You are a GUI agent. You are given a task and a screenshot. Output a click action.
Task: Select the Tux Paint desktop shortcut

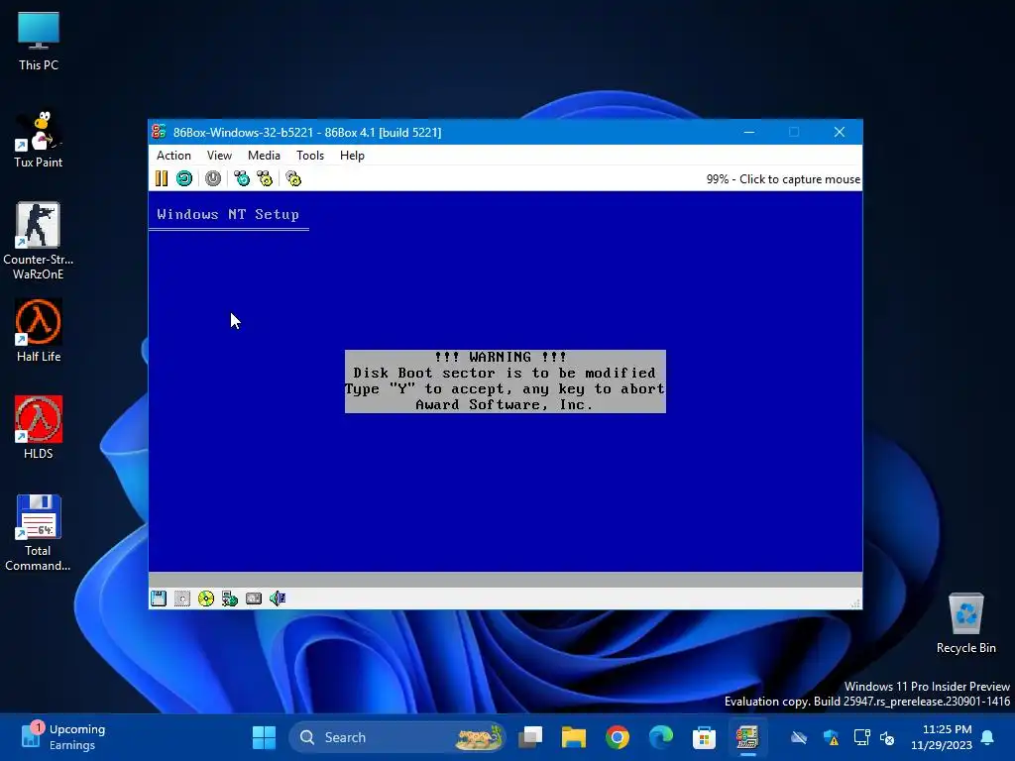(x=39, y=139)
